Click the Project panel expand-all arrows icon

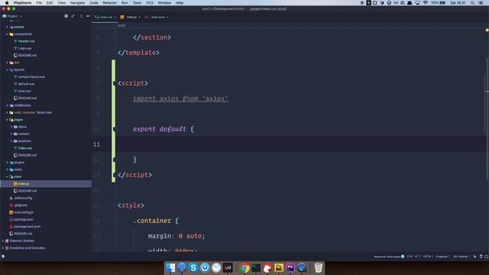(73, 16)
